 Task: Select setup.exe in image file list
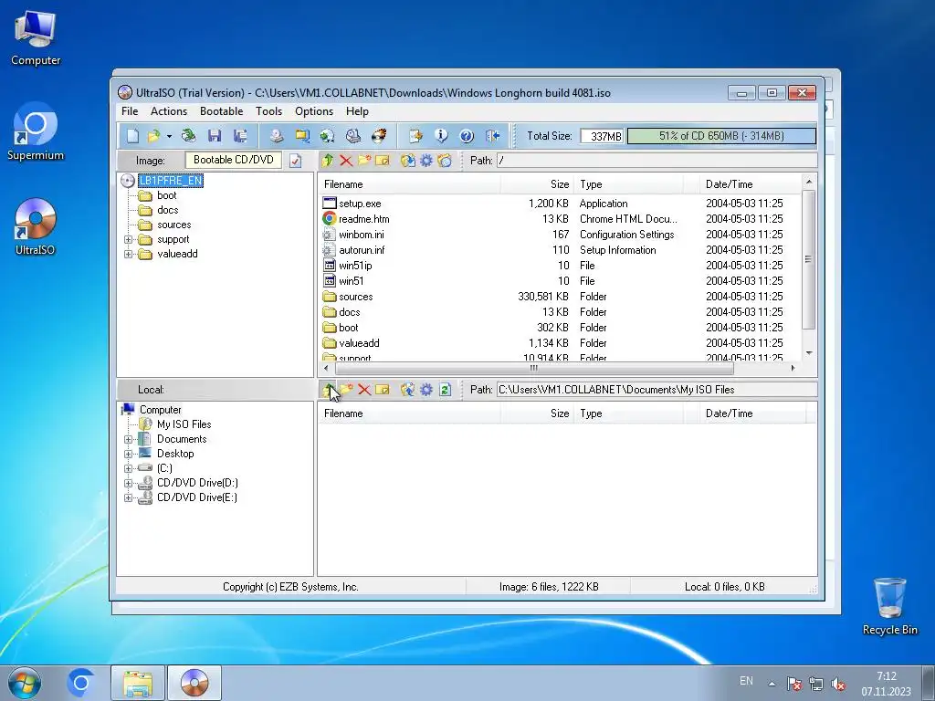(360, 204)
